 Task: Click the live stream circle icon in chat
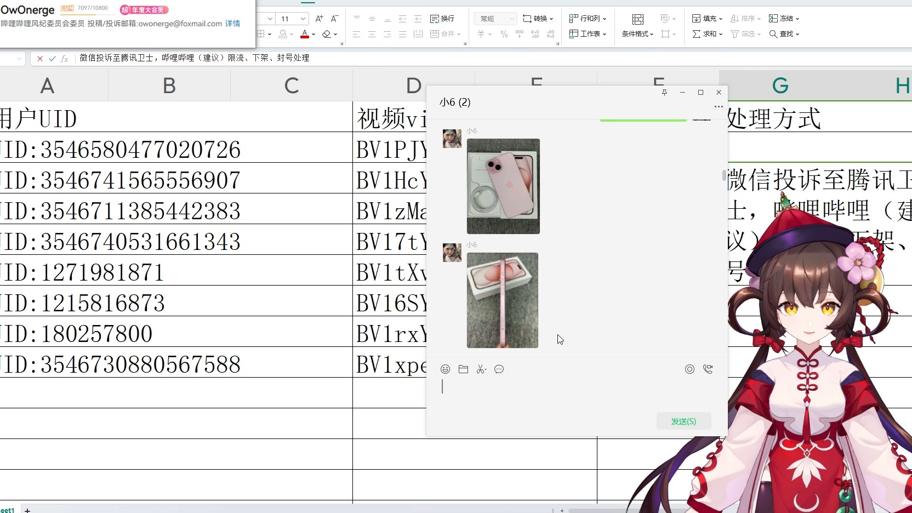(x=689, y=369)
